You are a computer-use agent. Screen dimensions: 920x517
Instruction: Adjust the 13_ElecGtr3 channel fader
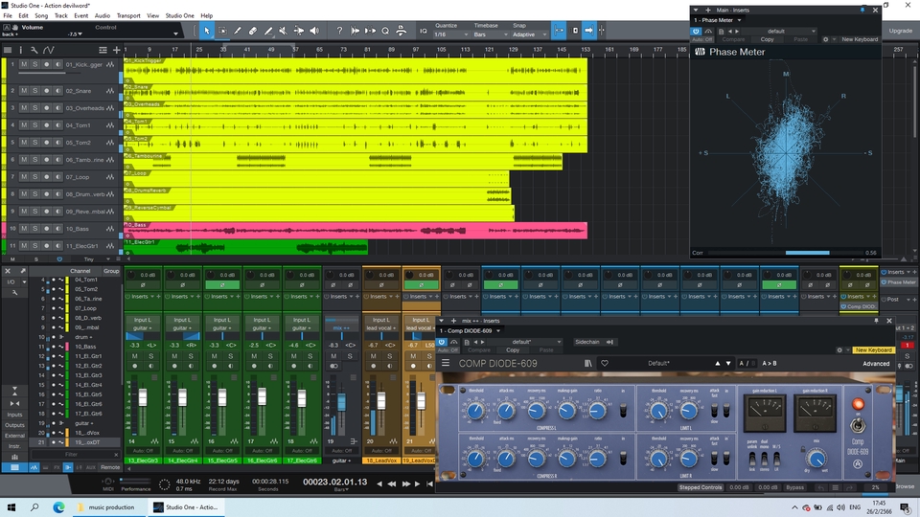tap(143, 398)
